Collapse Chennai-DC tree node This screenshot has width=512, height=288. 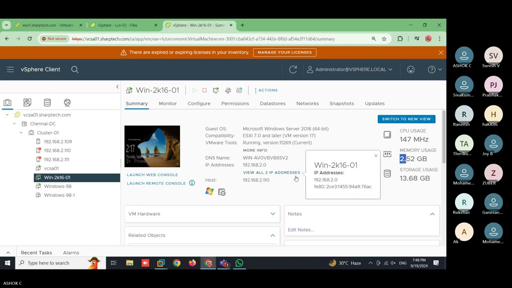[x=14, y=124]
